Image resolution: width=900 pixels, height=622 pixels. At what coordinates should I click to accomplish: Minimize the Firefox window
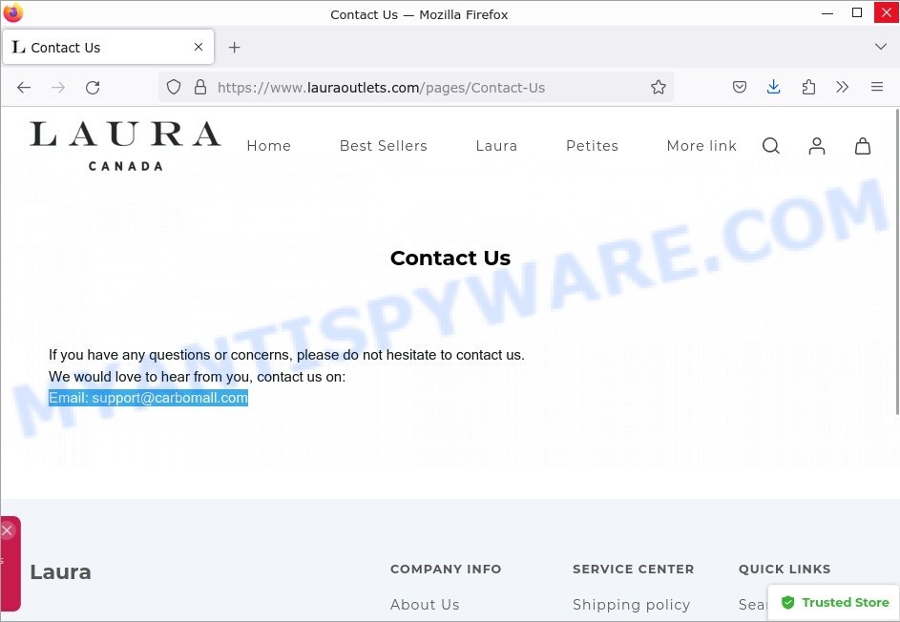pos(827,12)
